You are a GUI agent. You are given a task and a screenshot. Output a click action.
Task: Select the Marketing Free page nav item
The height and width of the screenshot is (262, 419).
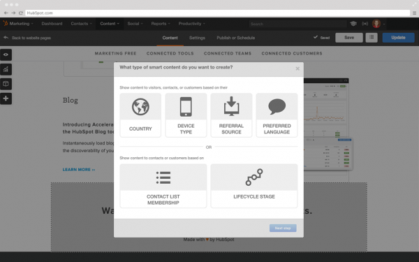[115, 54]
